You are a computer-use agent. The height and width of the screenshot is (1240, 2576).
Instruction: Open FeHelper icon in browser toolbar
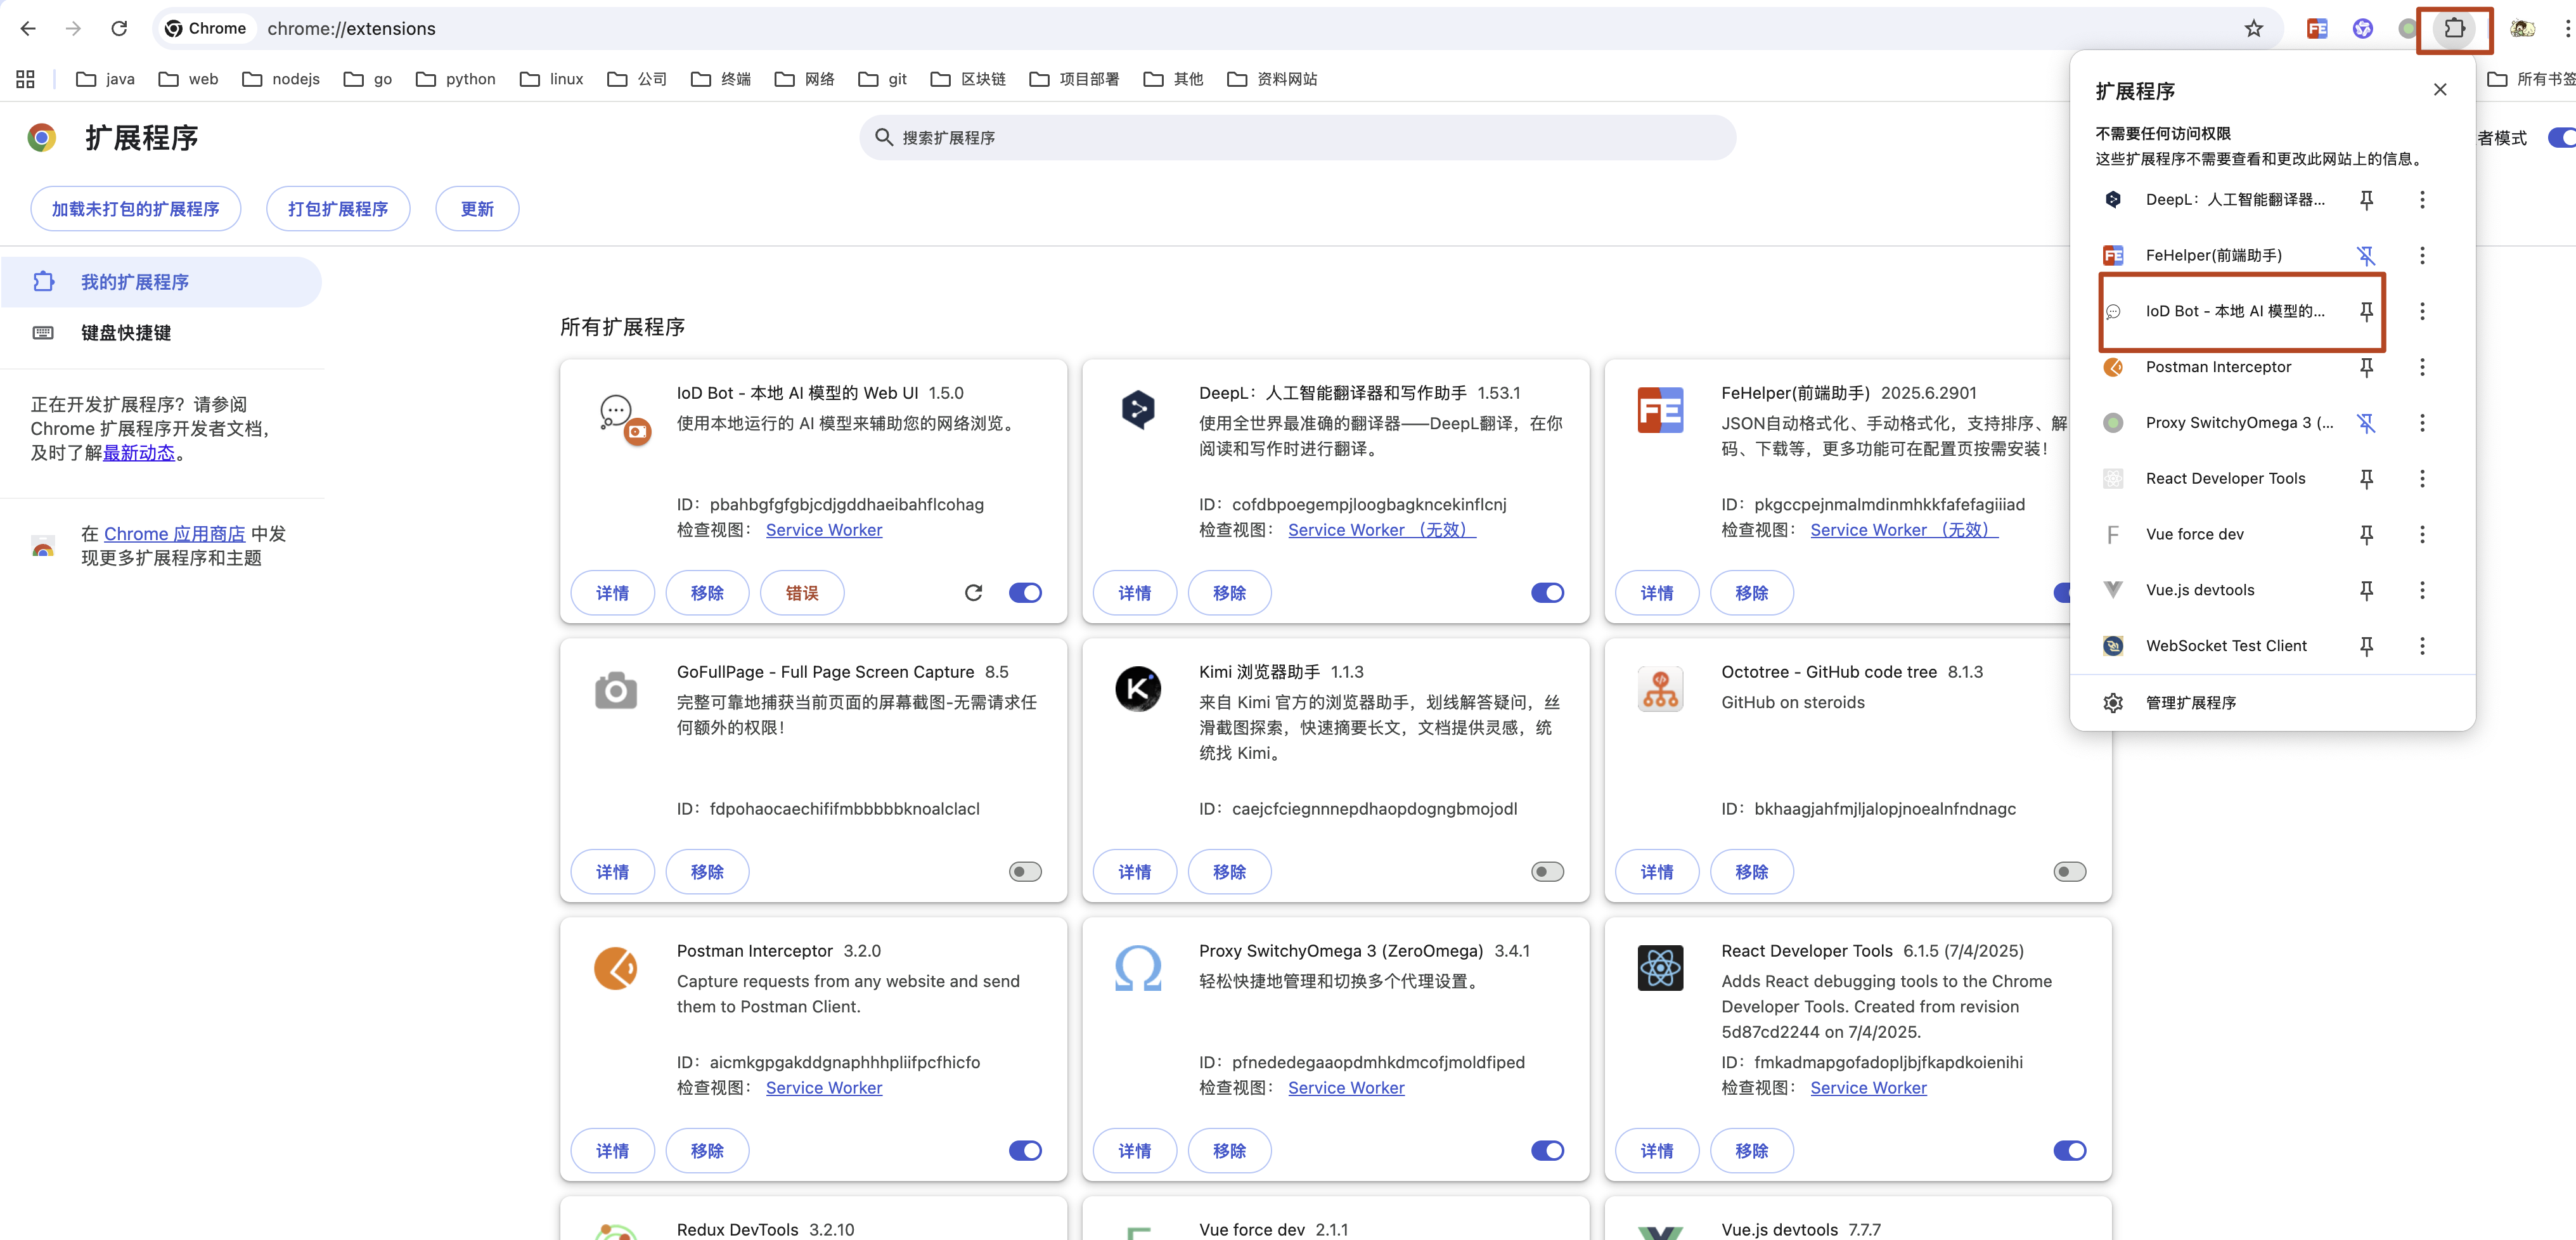[2317, 29]
